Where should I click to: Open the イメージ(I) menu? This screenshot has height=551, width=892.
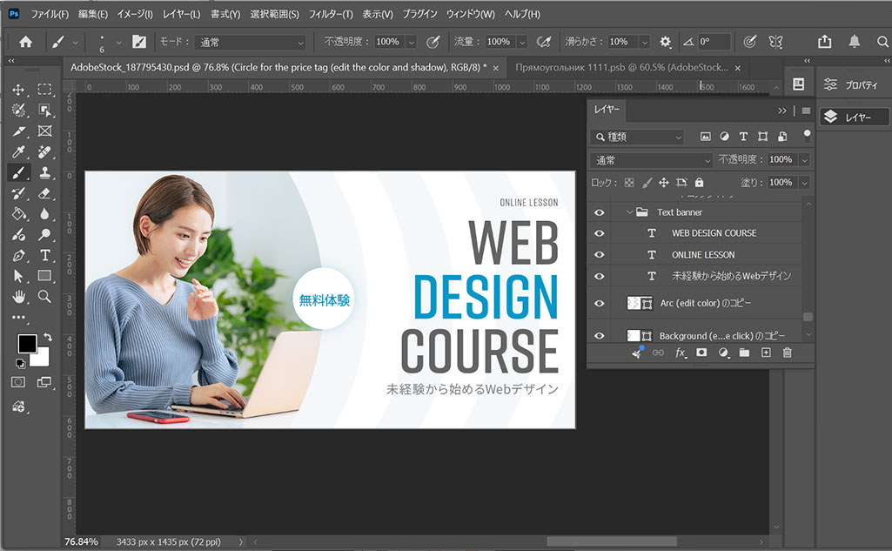135,14
